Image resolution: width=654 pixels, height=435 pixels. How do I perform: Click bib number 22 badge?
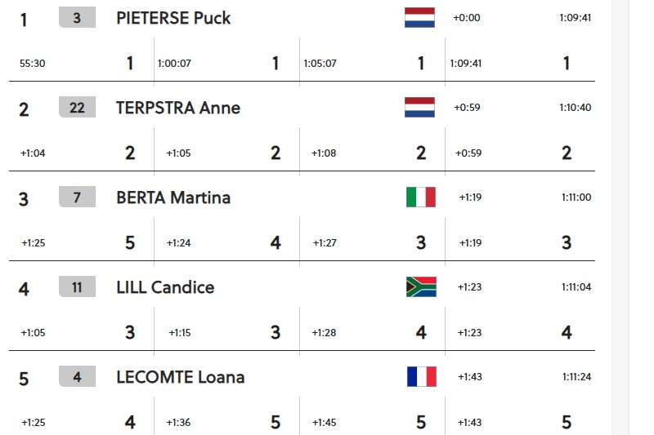click(x=77, y=107)
